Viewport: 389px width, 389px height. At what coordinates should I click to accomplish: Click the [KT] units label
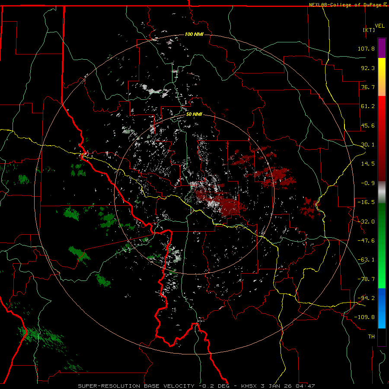point(369,30)
